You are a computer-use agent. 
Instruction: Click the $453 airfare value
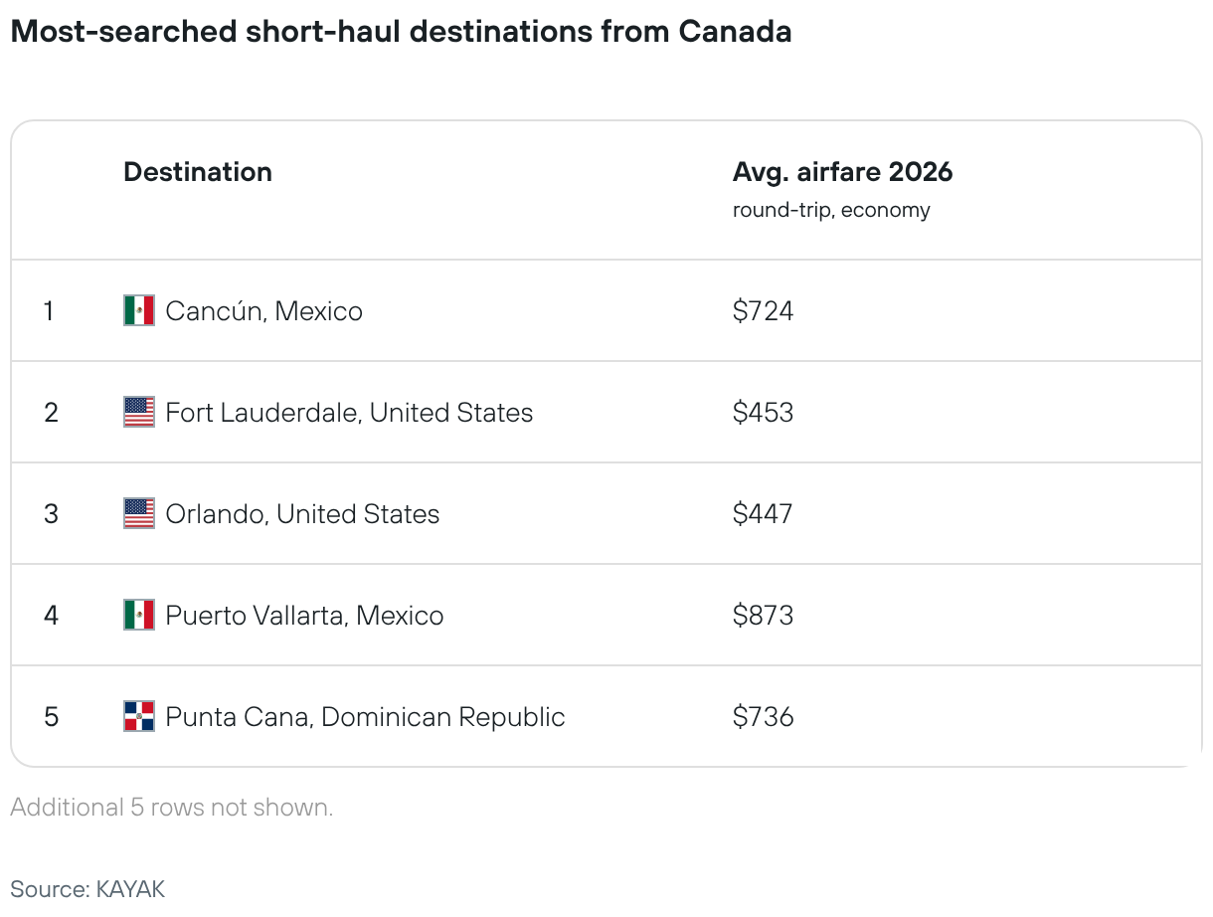(x=763, y=413)
